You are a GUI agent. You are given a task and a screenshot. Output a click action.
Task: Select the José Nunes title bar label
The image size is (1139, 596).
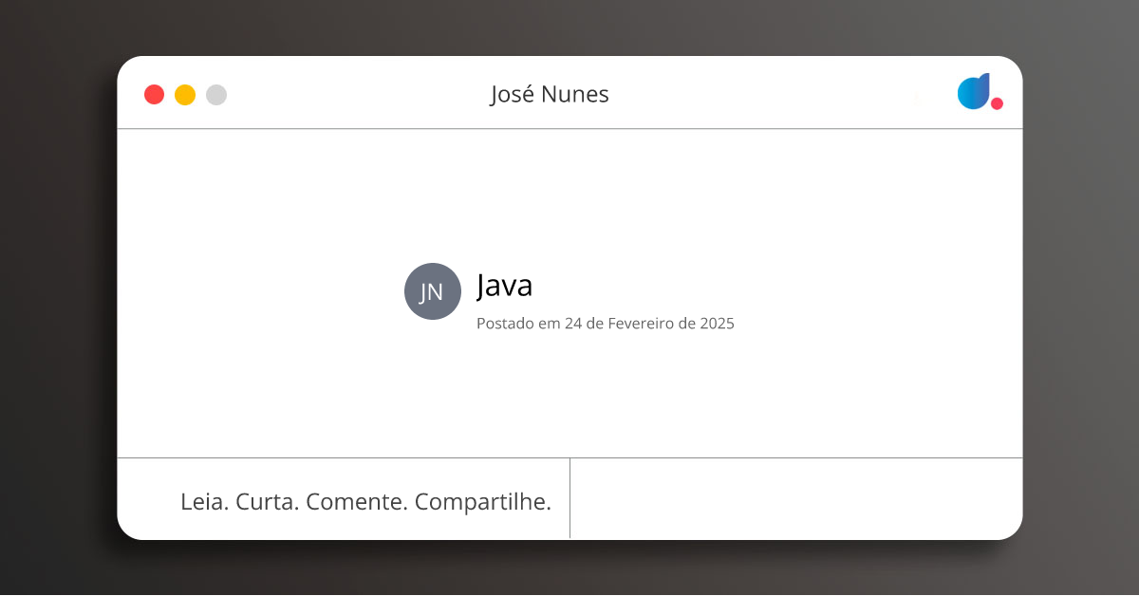click(551, 94)
